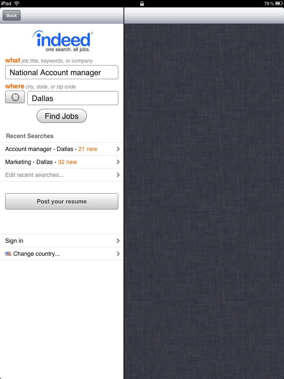Tap the Wi-Fi status icon

[17, 3]
